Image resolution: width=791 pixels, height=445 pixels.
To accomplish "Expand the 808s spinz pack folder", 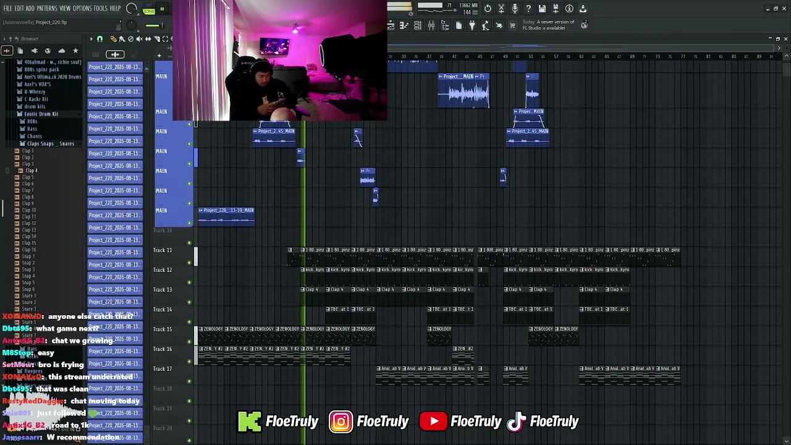I will [x=42, y=69].
